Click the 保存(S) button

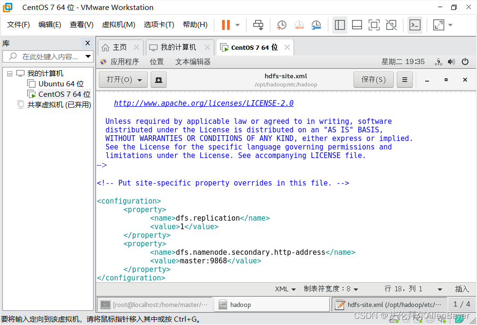pyautogui.click(x=373, y=80)
